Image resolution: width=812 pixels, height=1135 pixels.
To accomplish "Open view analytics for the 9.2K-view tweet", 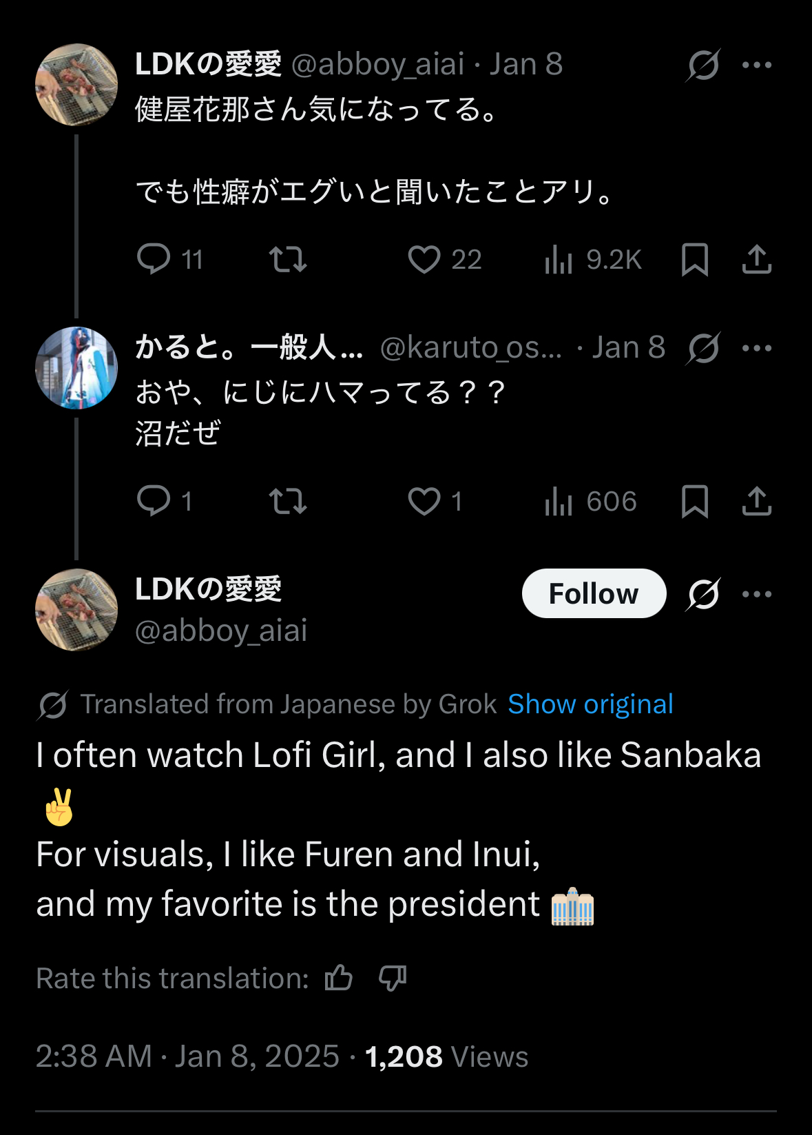I will click(x=559, y=260).
